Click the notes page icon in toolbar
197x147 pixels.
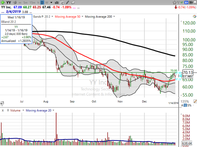pyautogui.click(x=73, y=2)
